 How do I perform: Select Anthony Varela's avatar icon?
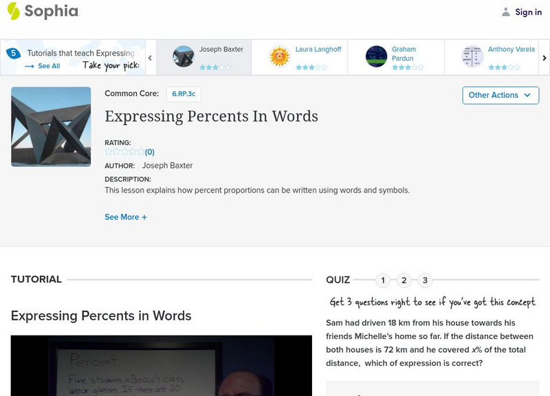point(472,56)
